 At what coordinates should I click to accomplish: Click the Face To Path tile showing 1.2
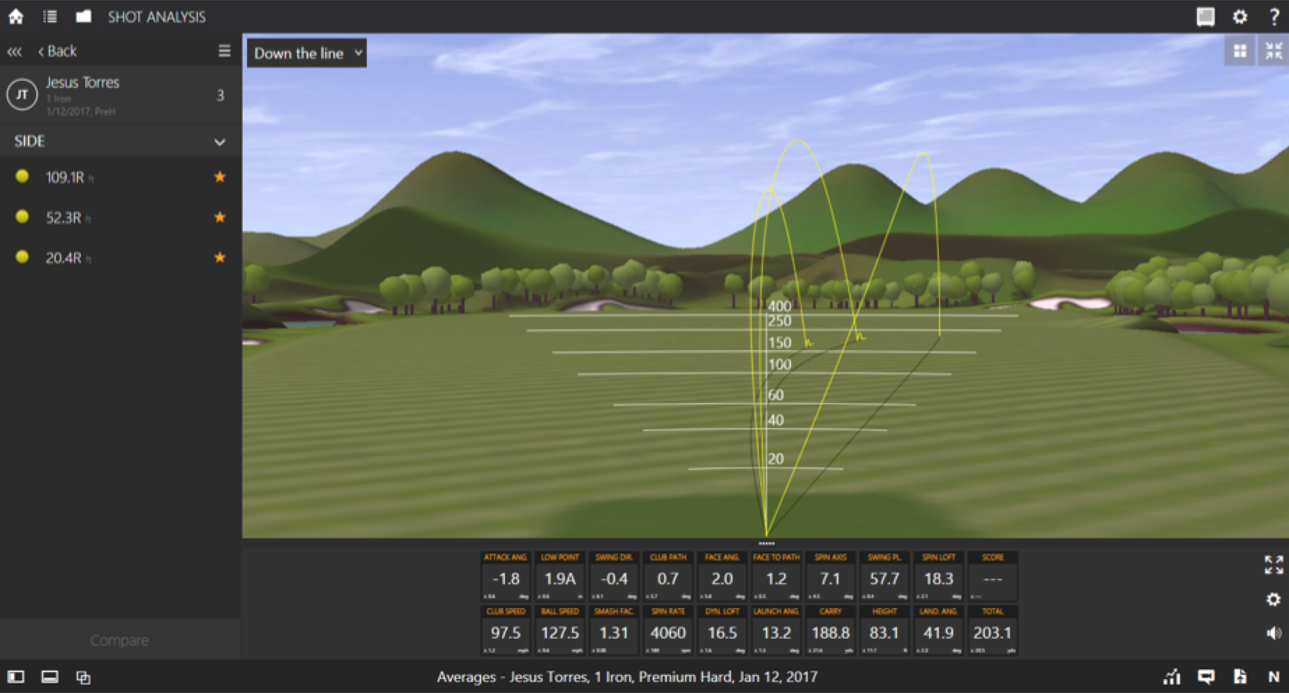pos(776,577)
